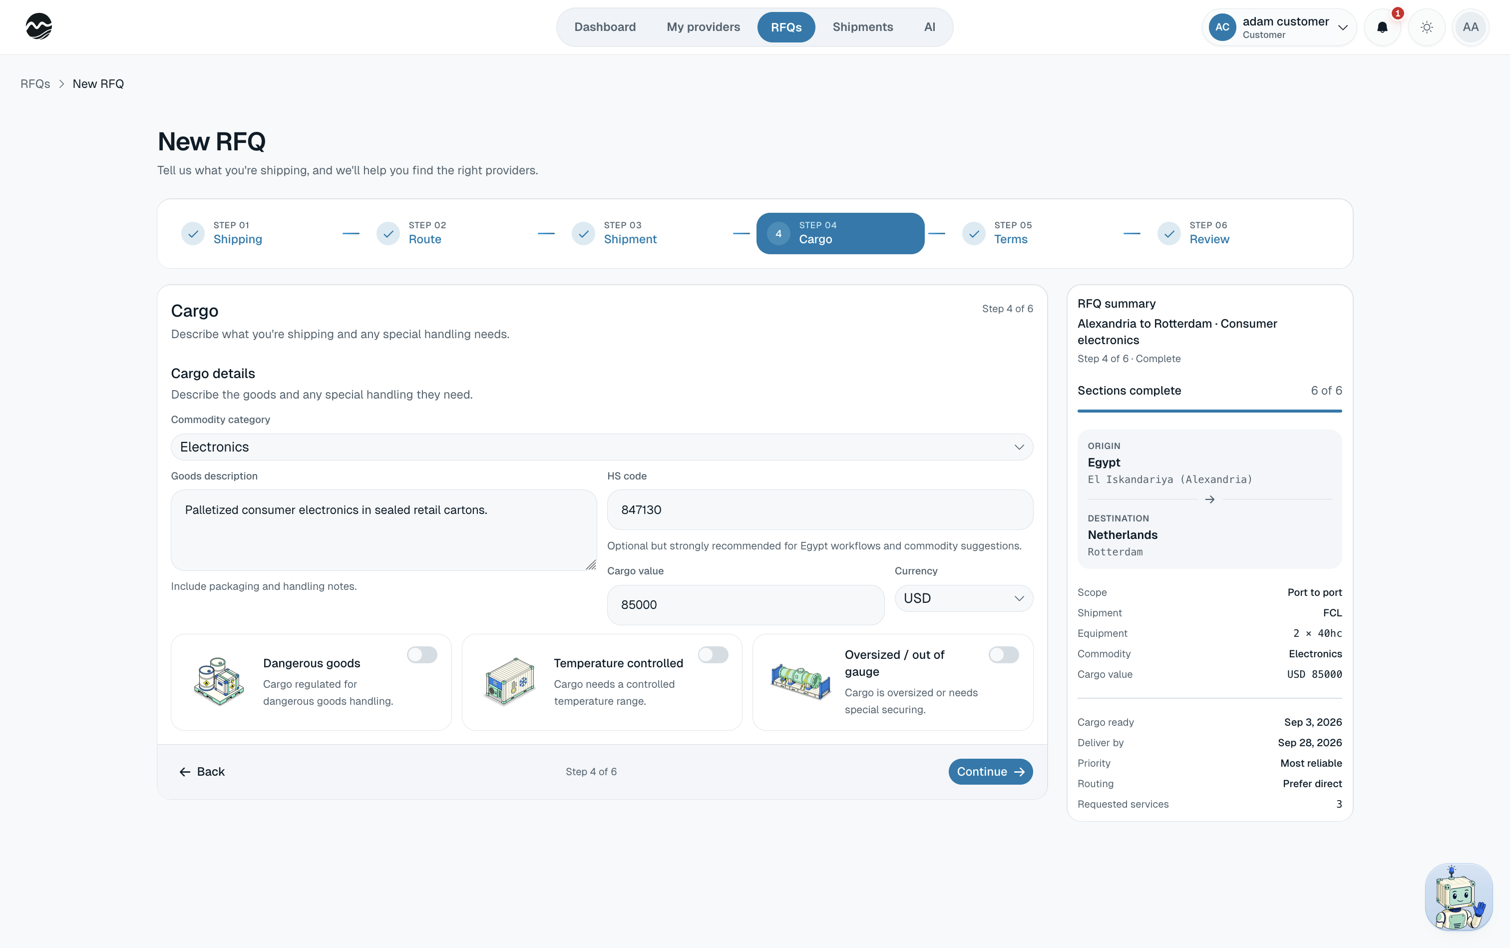The width and height of the screenshot is (1510, 948).
Task: Open the Commodity category Electronics dropdown
Action: coord(602,447)
